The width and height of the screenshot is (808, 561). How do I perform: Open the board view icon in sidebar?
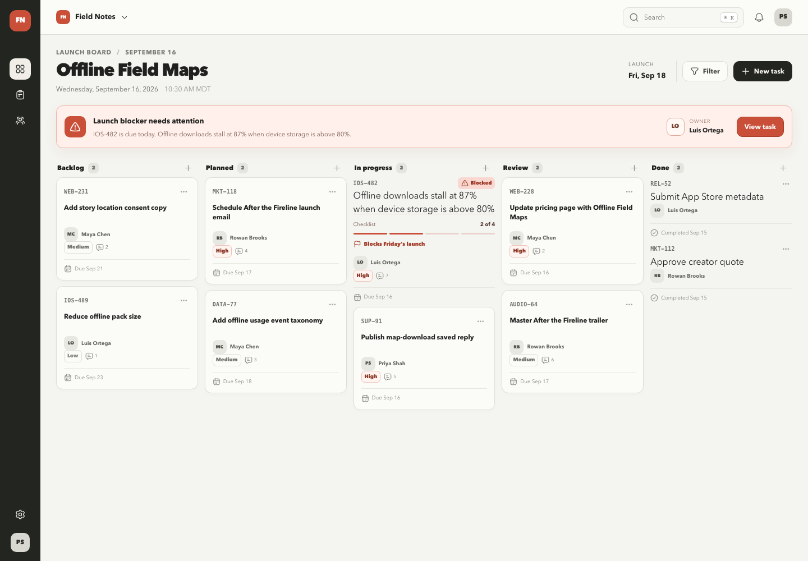tap(20, 69)
